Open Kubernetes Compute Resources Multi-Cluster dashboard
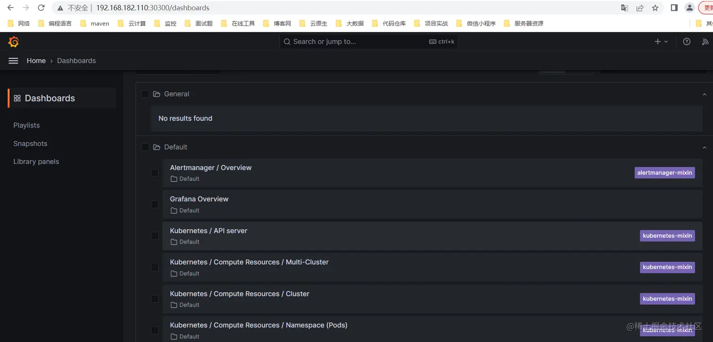This screenshot has height=342, width=713. [249, 262]
